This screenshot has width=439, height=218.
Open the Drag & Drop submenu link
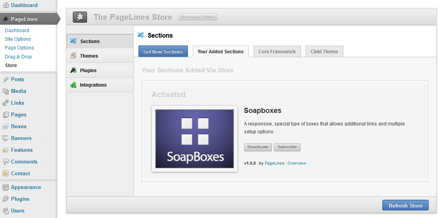point(18,56)
